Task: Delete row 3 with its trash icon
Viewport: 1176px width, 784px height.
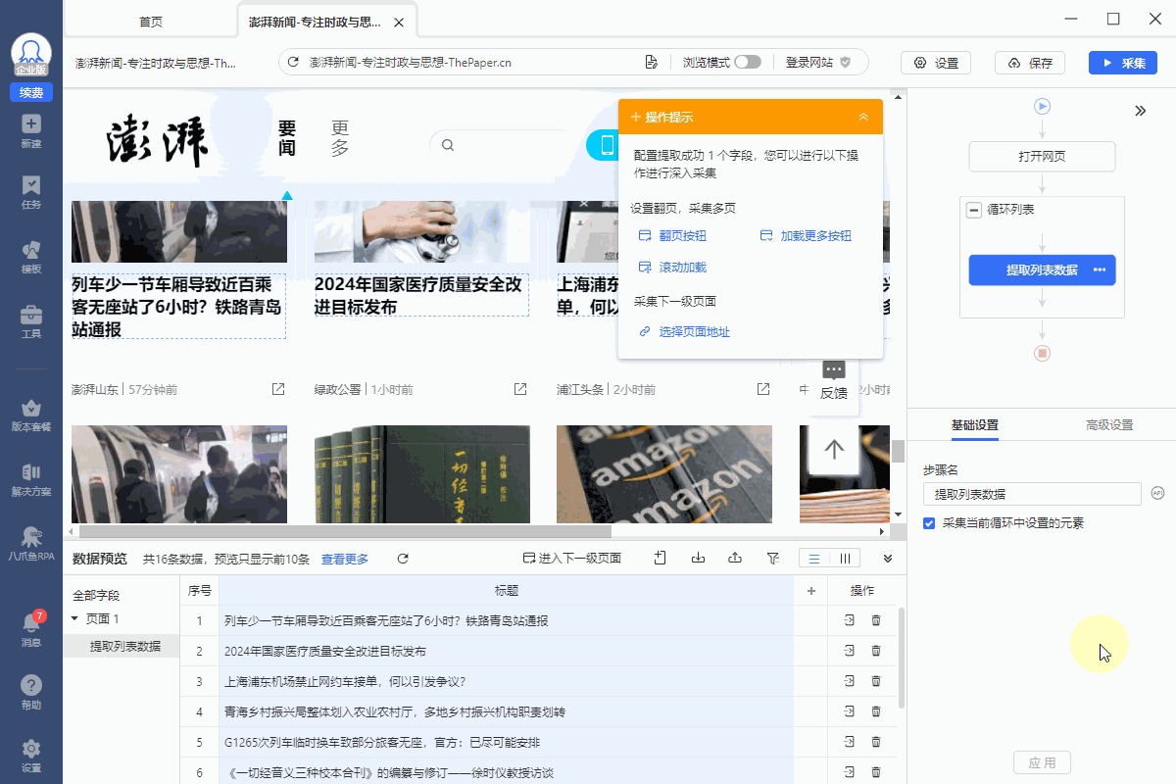Action: pos(876,681)
